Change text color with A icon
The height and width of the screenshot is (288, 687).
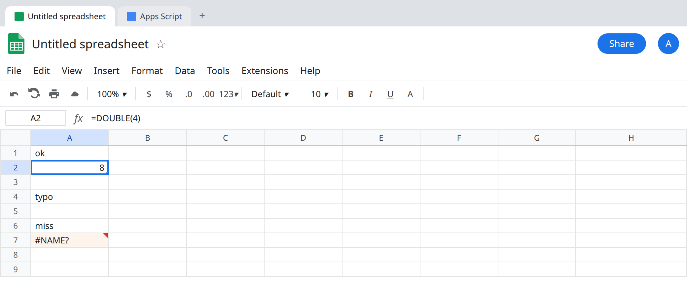click(410, 94)
